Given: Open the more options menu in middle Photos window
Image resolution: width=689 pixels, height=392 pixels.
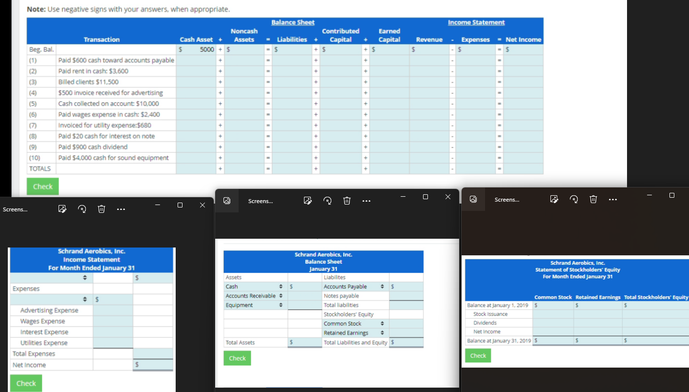Looking at the screenshot, I should (366, 201).
